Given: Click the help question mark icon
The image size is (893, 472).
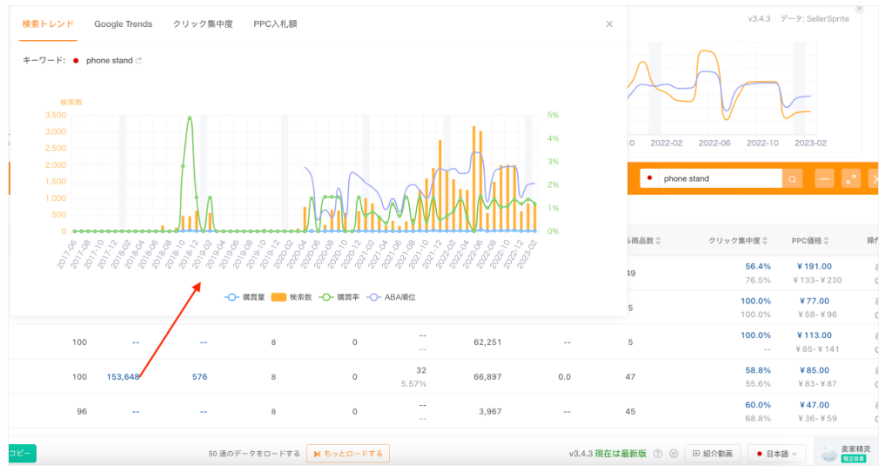Looking at the screenshot, I should [x=658, y=454].
